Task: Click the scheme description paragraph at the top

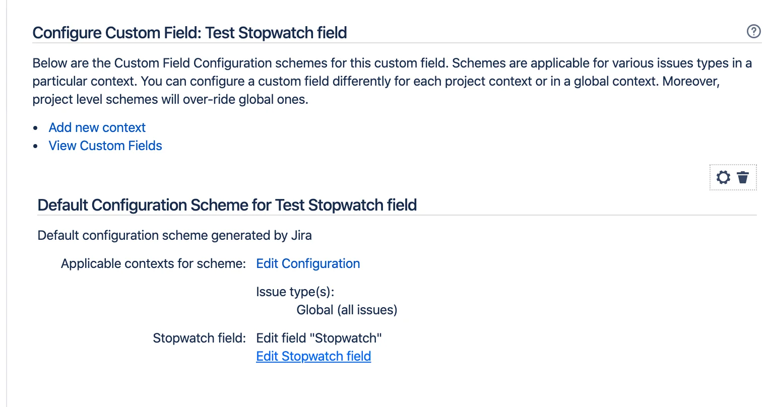Action: (392, 81)
